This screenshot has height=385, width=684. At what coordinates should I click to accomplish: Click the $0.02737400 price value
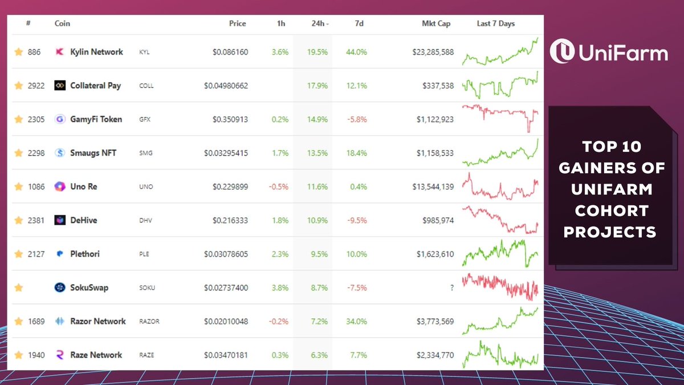[x=226, y=287]
